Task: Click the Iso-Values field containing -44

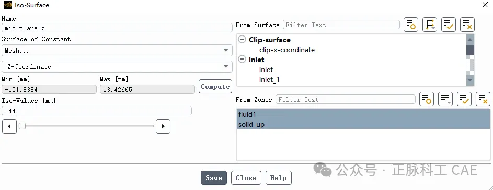Action: (97, 111)
